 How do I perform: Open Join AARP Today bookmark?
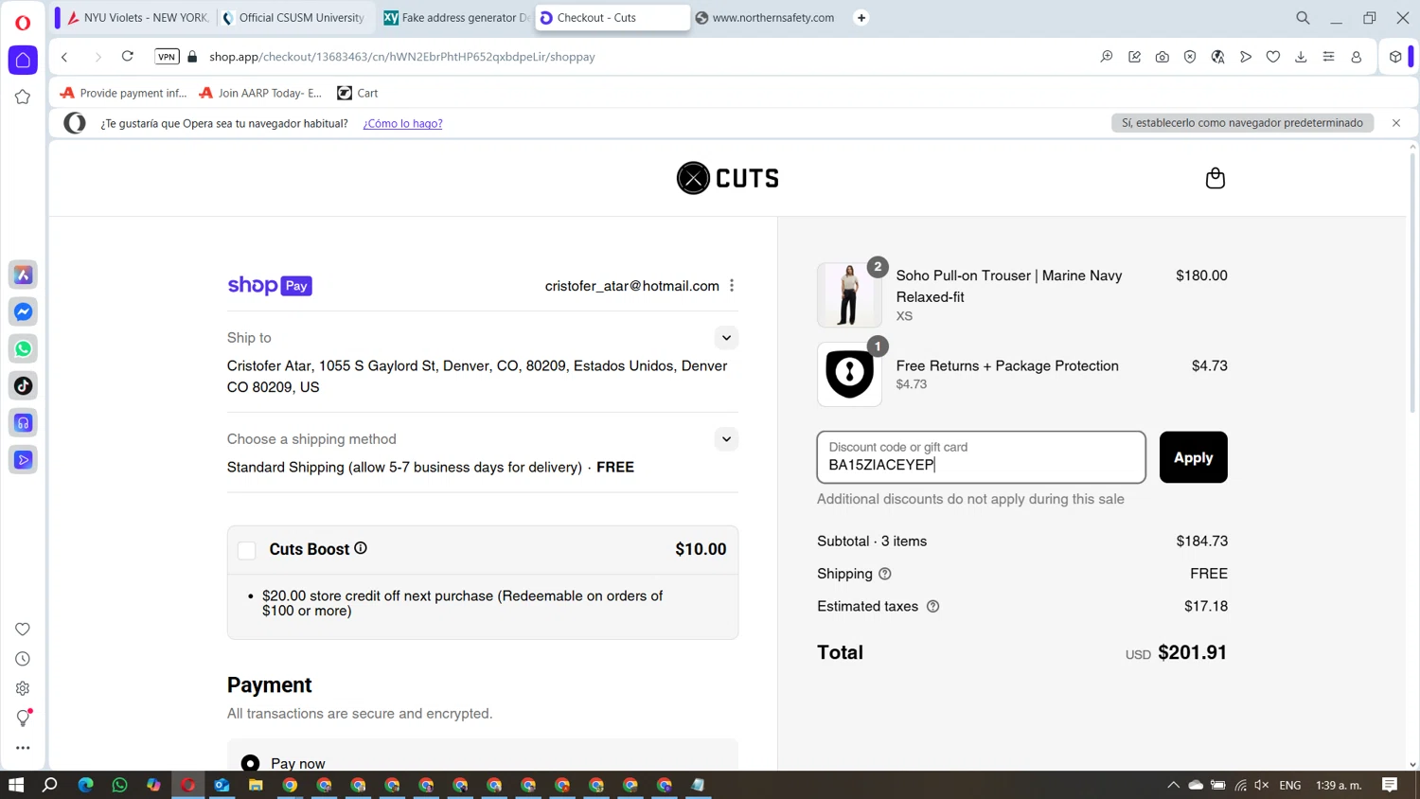[x=260, y=93]
